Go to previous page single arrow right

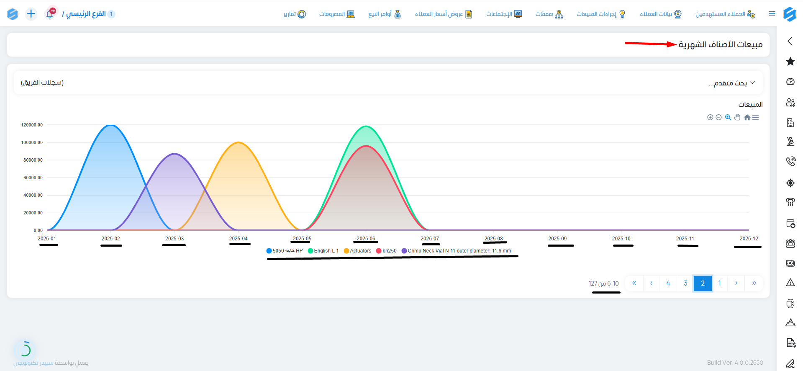pyautogui.click(x=736, y=283)
